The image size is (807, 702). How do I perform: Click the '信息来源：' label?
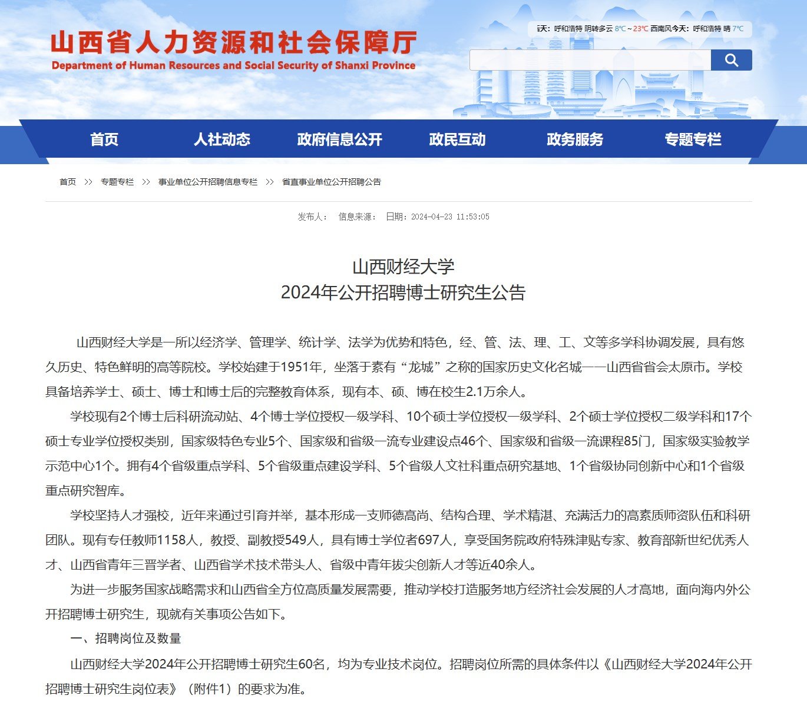pyautogui.click(x=358, y=217)
